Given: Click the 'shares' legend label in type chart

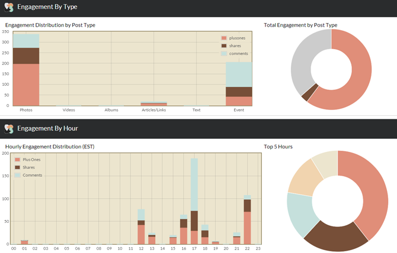Looking at the screenshot, I should [235, 46].
